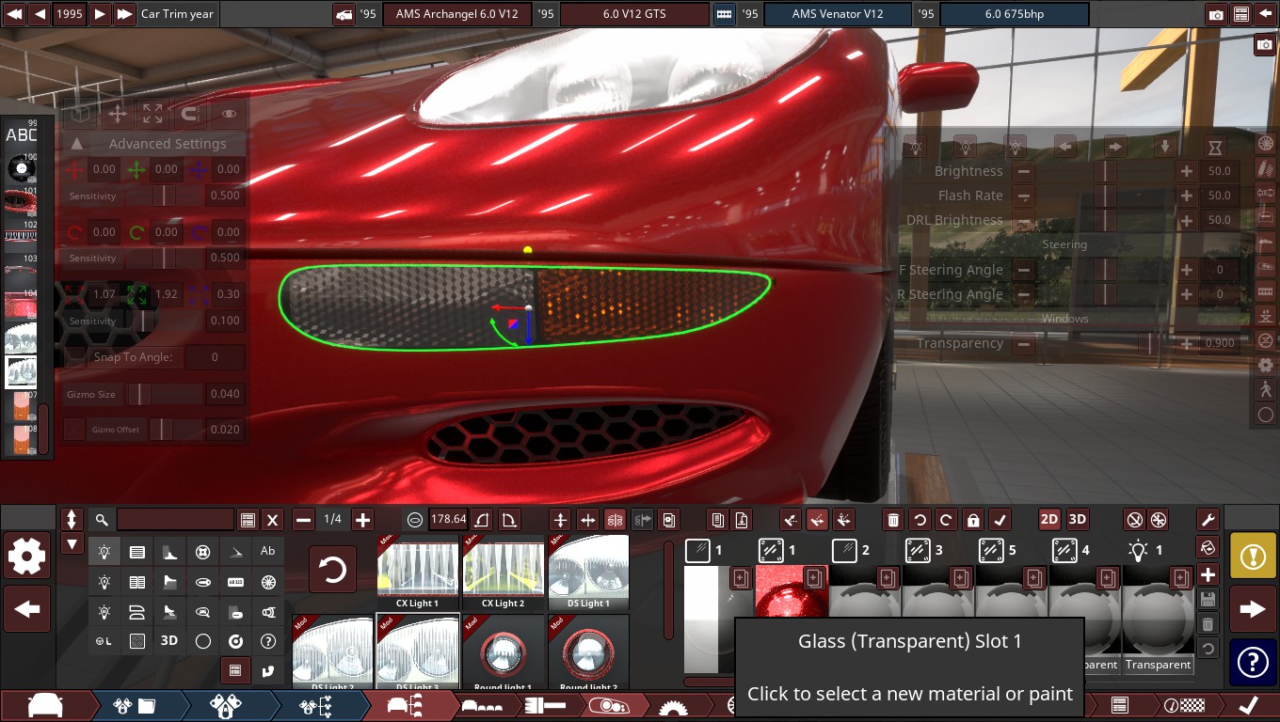Switch to 3D fixture placement mode
This screenshot has height=722, width=1280.
coord(1078,519)
